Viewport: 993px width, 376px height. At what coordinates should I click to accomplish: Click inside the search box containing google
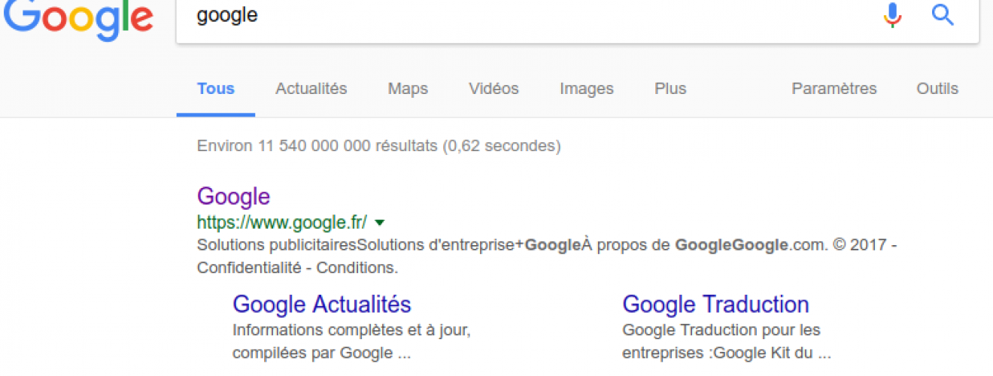click(527, 16)
